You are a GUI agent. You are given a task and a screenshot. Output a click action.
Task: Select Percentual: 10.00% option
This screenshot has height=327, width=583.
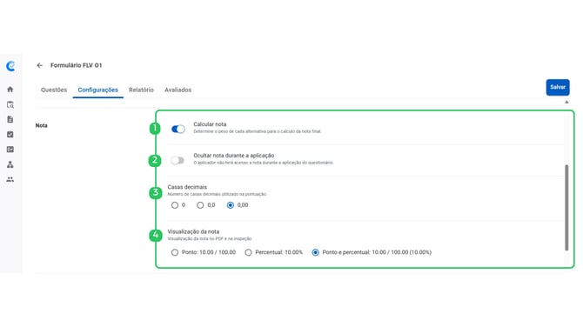(x=248, y=252)
